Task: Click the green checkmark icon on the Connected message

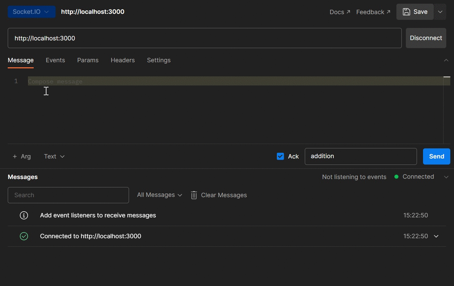Action: [24, 236]
